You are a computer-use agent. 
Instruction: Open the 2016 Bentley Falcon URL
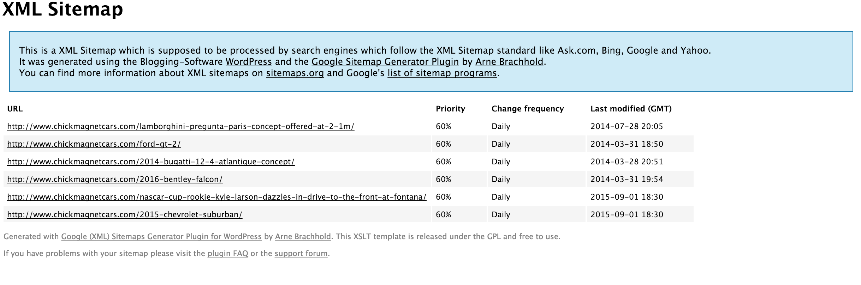(x=115, y=179)
